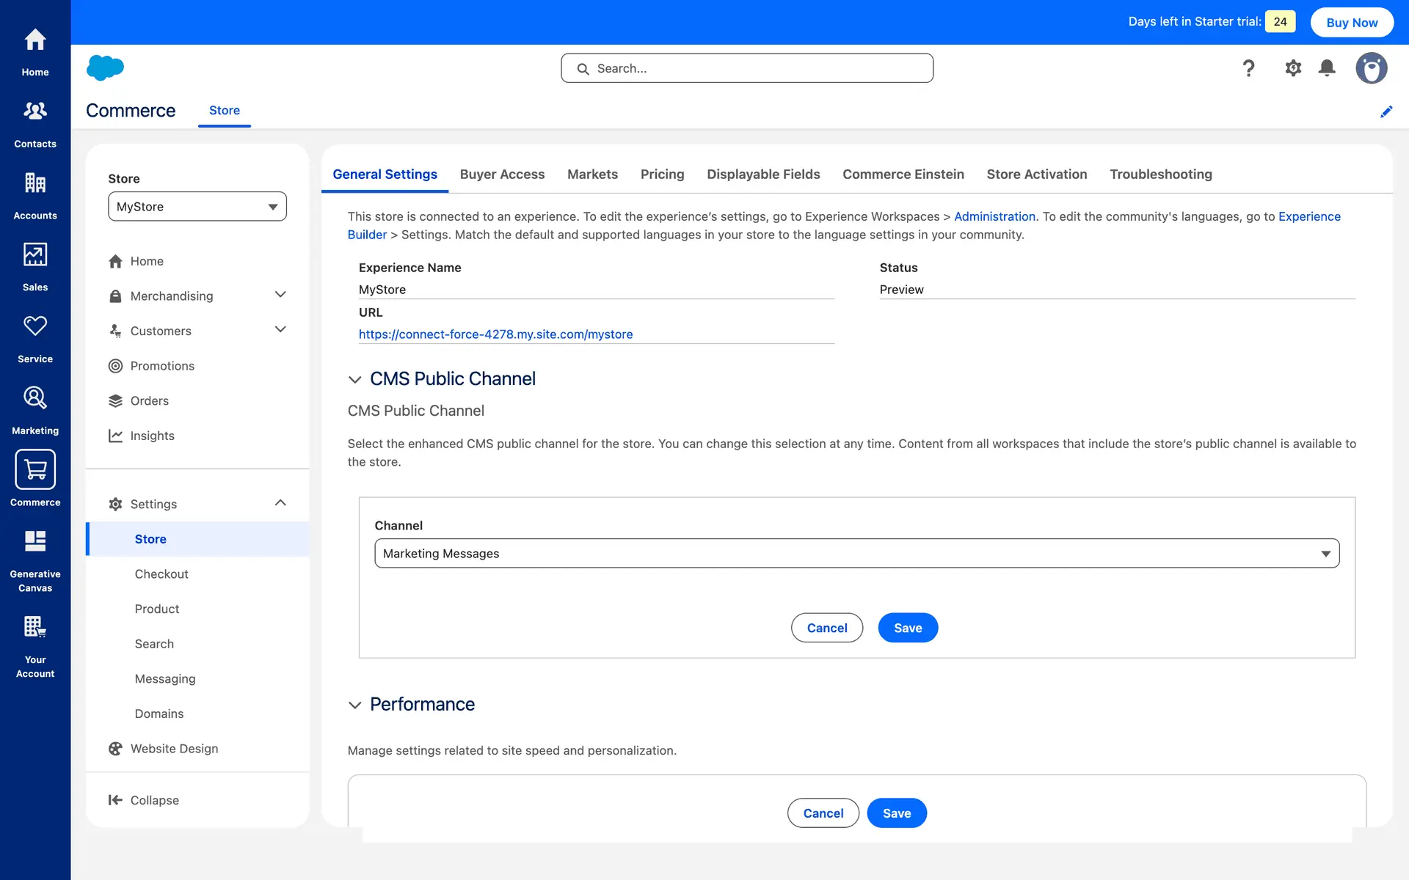
Task: Click the pencil edit icon
Action: [x=1386, y=111]
